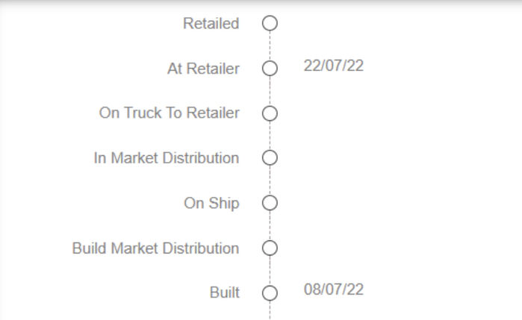Image resolution: width=522 pixels, height=320 pixels.
Task: Select the On Ship label text
Action: pos(211,204)
